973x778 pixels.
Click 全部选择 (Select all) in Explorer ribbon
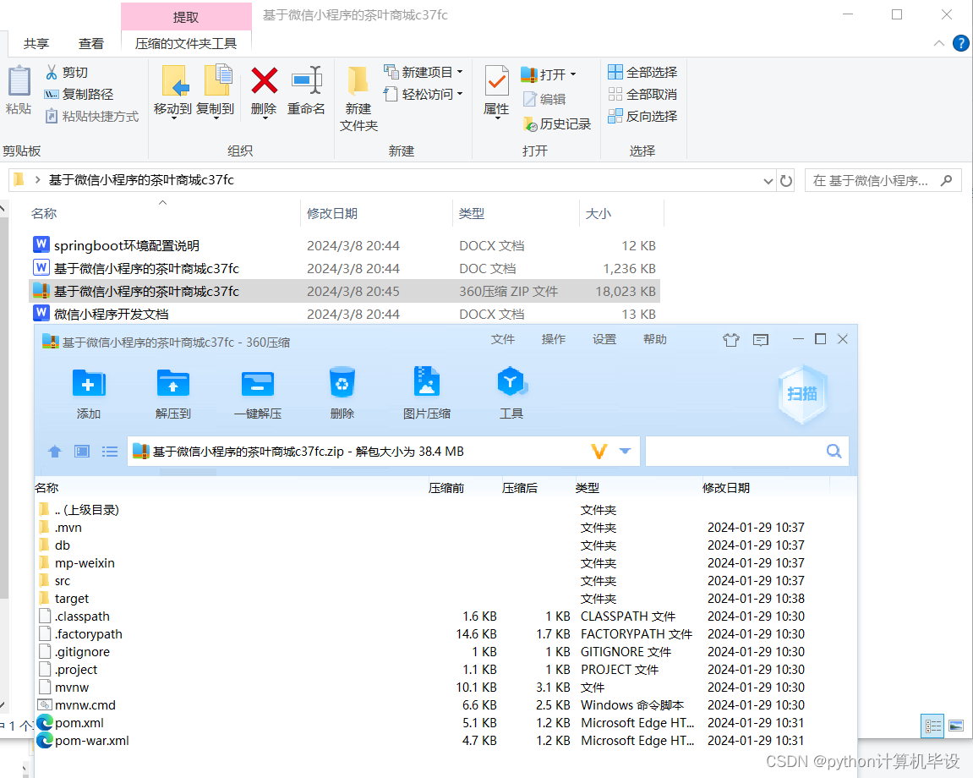point(642,72)
